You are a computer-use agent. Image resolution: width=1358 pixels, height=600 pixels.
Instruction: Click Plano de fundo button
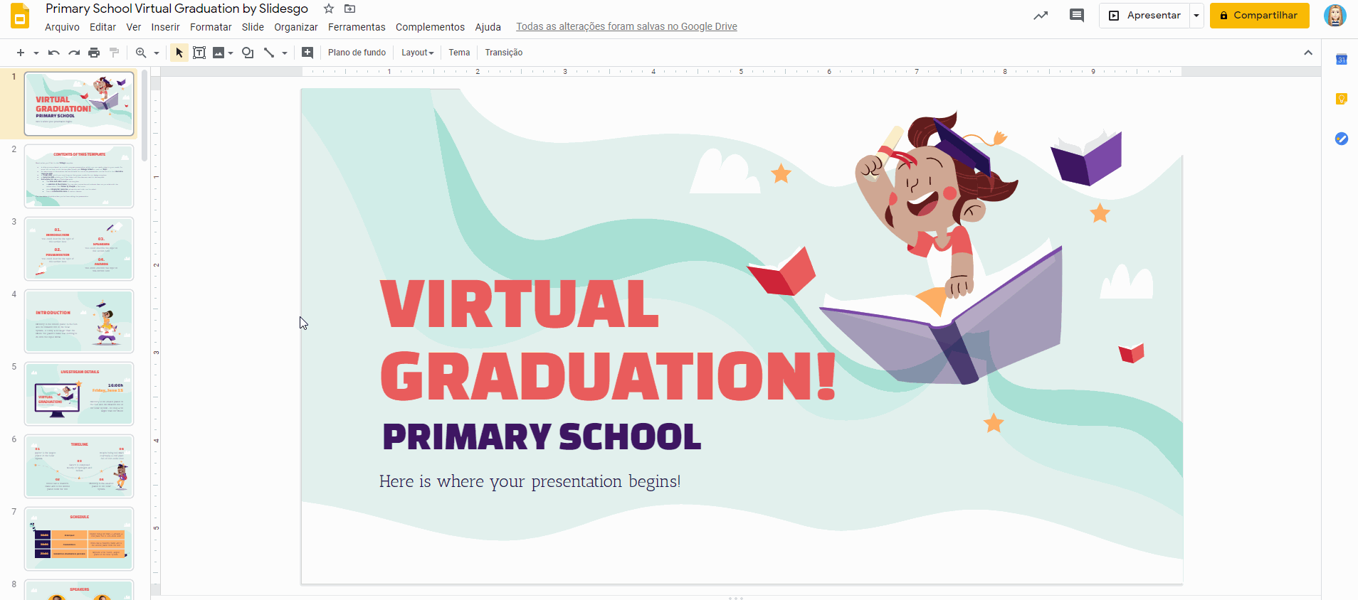357,53
